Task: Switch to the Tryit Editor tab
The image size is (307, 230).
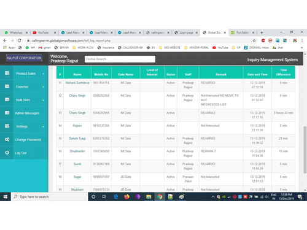Action: pyautogui.click(x=243, y=33)
